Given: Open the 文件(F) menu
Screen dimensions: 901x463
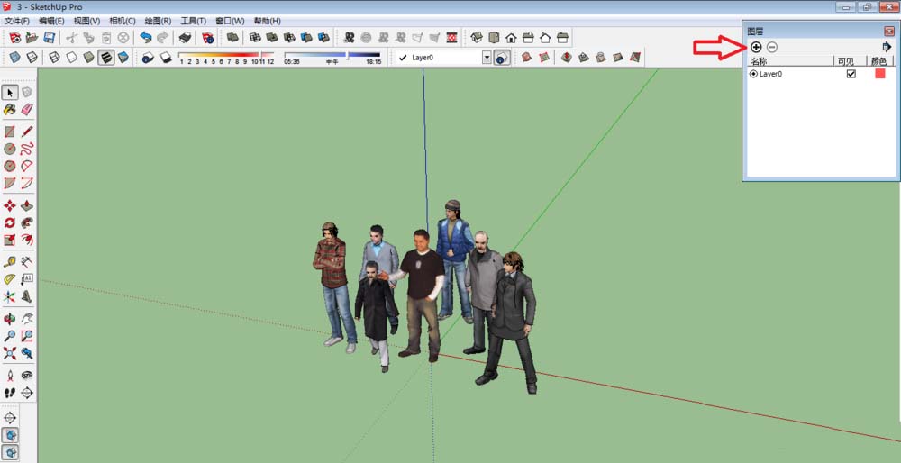Looking at the screenshot, I should 17,20.
